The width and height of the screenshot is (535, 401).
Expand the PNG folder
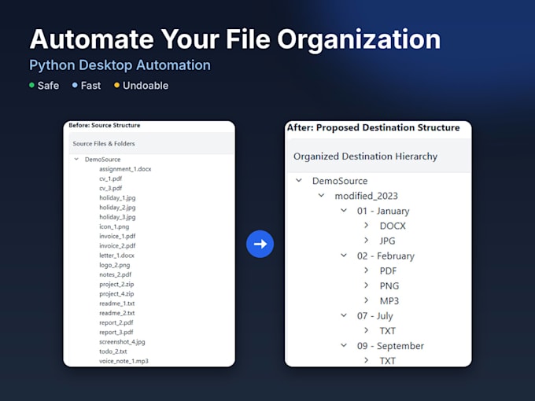point(366,285)
